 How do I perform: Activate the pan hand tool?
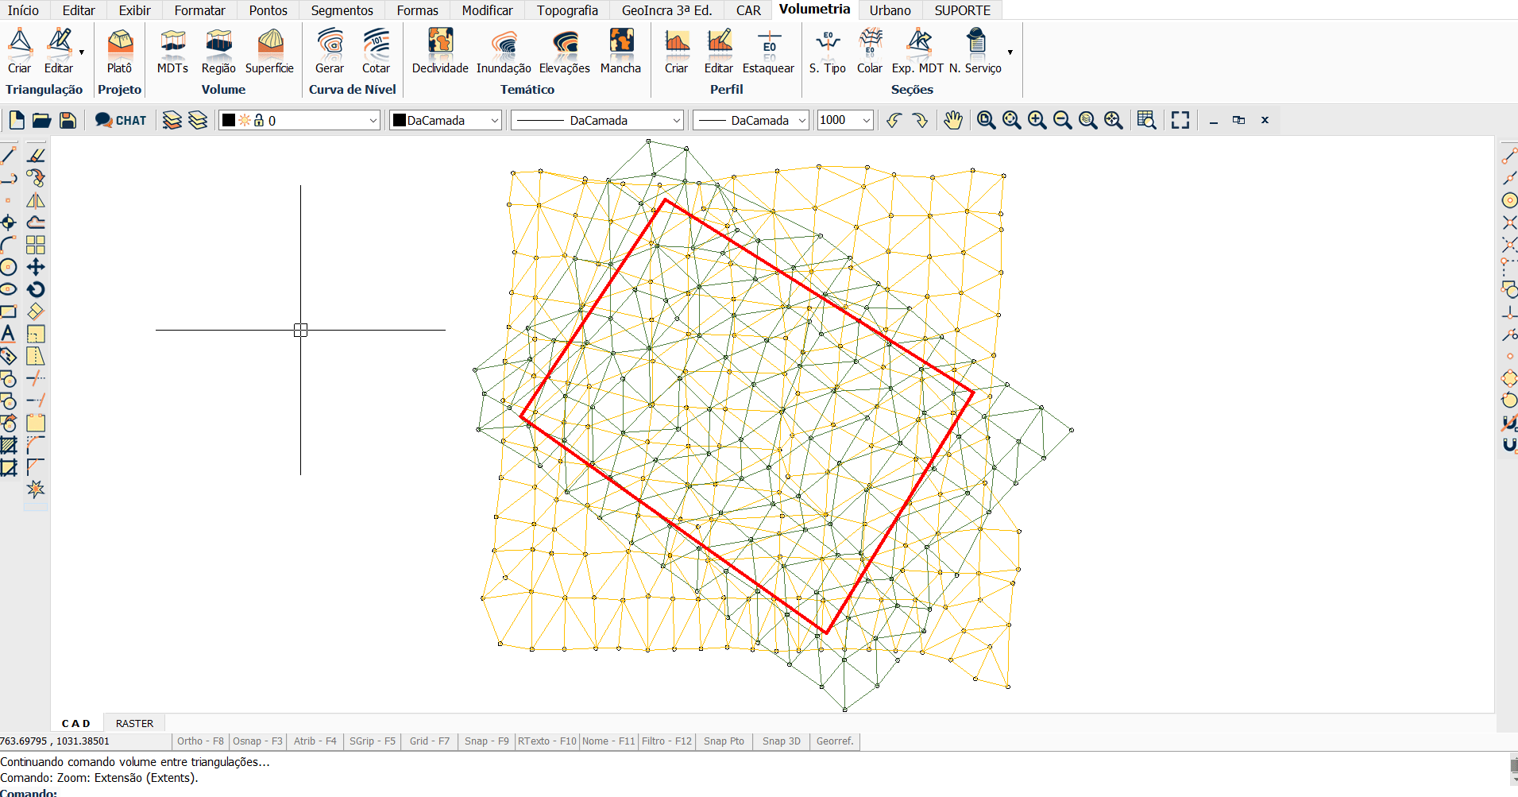(x=953, y=120)
